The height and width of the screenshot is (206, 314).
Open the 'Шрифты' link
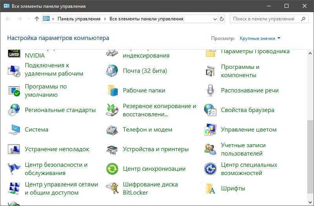(233, 188)
